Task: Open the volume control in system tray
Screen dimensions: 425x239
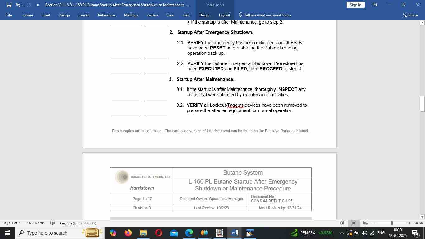Action: (x=364, y=233)
